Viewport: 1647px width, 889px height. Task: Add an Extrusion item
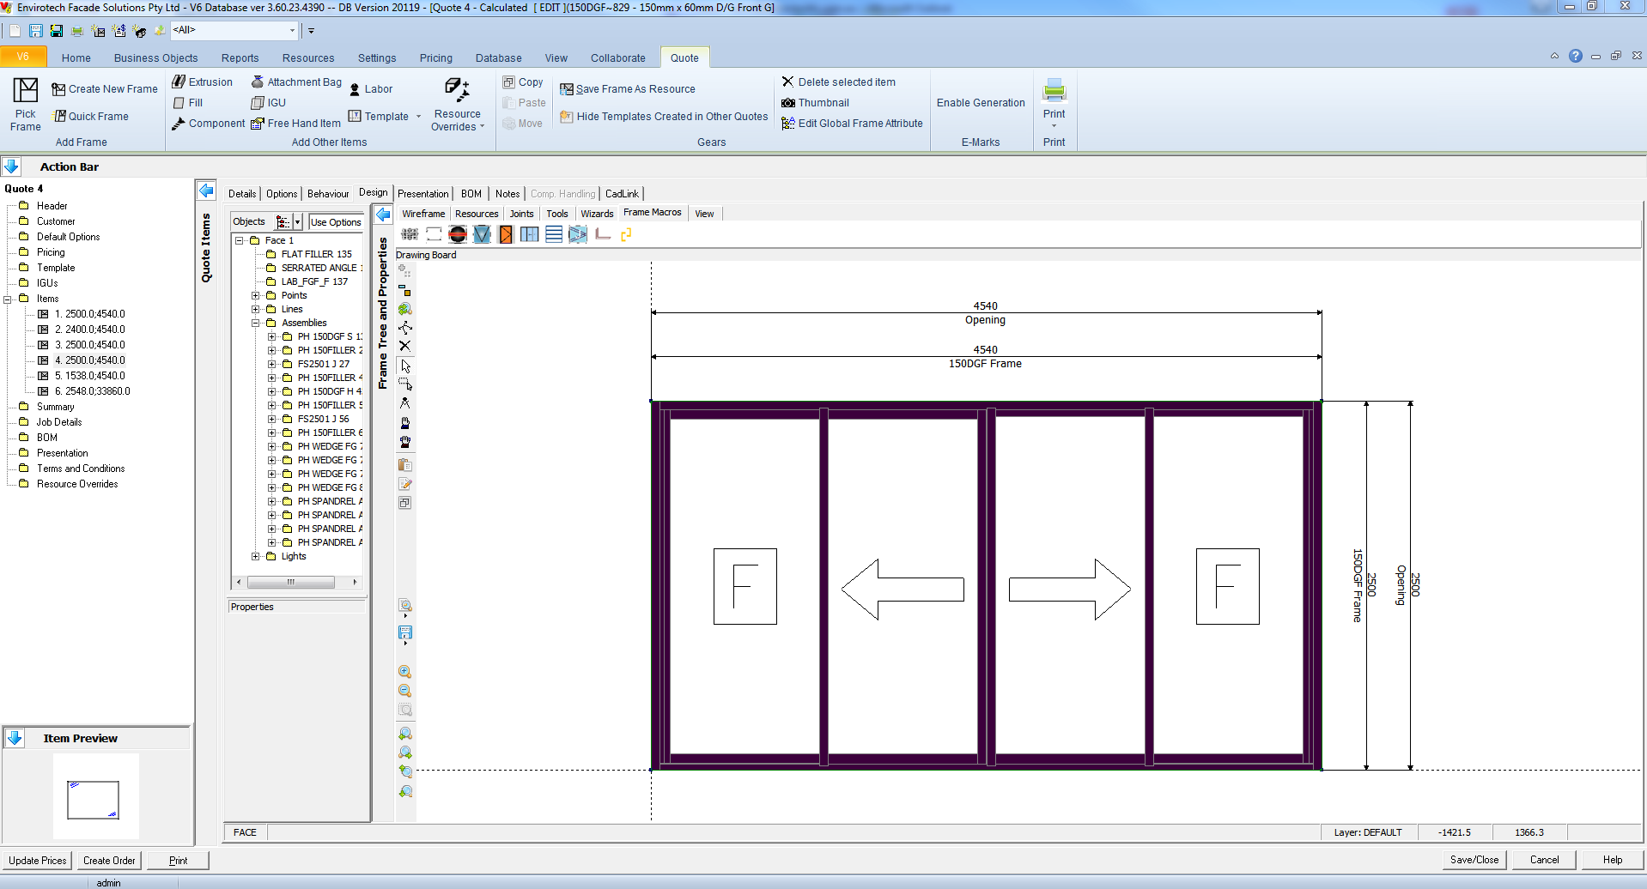pyautogui.click(x=203, y=82)
